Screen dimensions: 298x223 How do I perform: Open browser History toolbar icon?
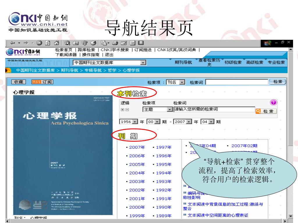pos(93,43)
